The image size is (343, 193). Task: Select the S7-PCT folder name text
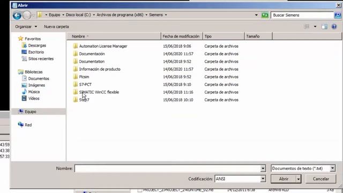tap(85, 85)
